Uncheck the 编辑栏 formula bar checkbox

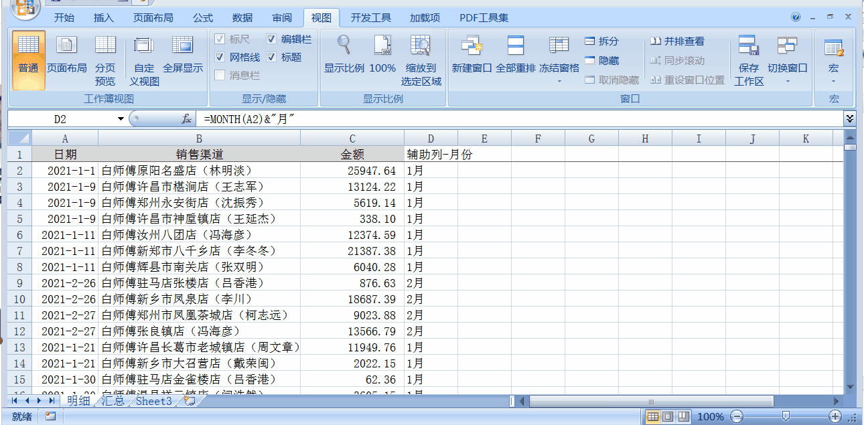[x=271, y=39]
